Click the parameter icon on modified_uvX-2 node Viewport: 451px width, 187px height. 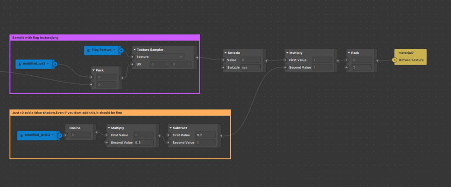pos(22,135)
